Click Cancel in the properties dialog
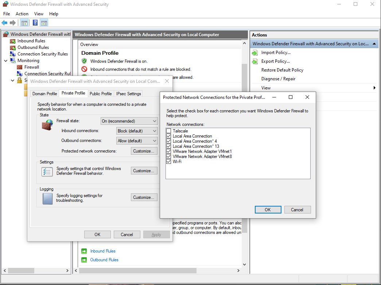381x285 pixels. 127,234
